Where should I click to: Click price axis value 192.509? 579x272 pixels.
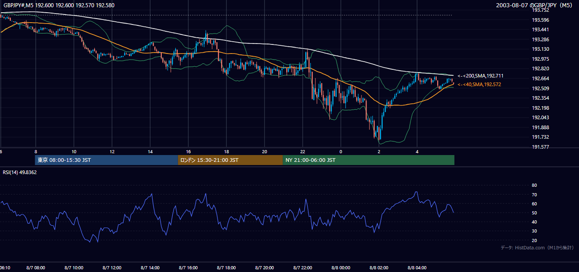540,88
